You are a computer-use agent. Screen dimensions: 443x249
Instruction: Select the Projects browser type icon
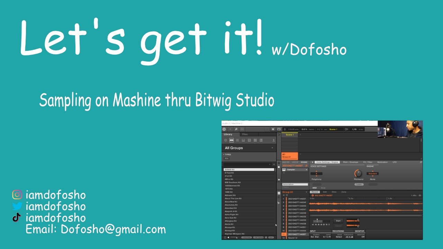pyautogui.click(x=226, y=140)
